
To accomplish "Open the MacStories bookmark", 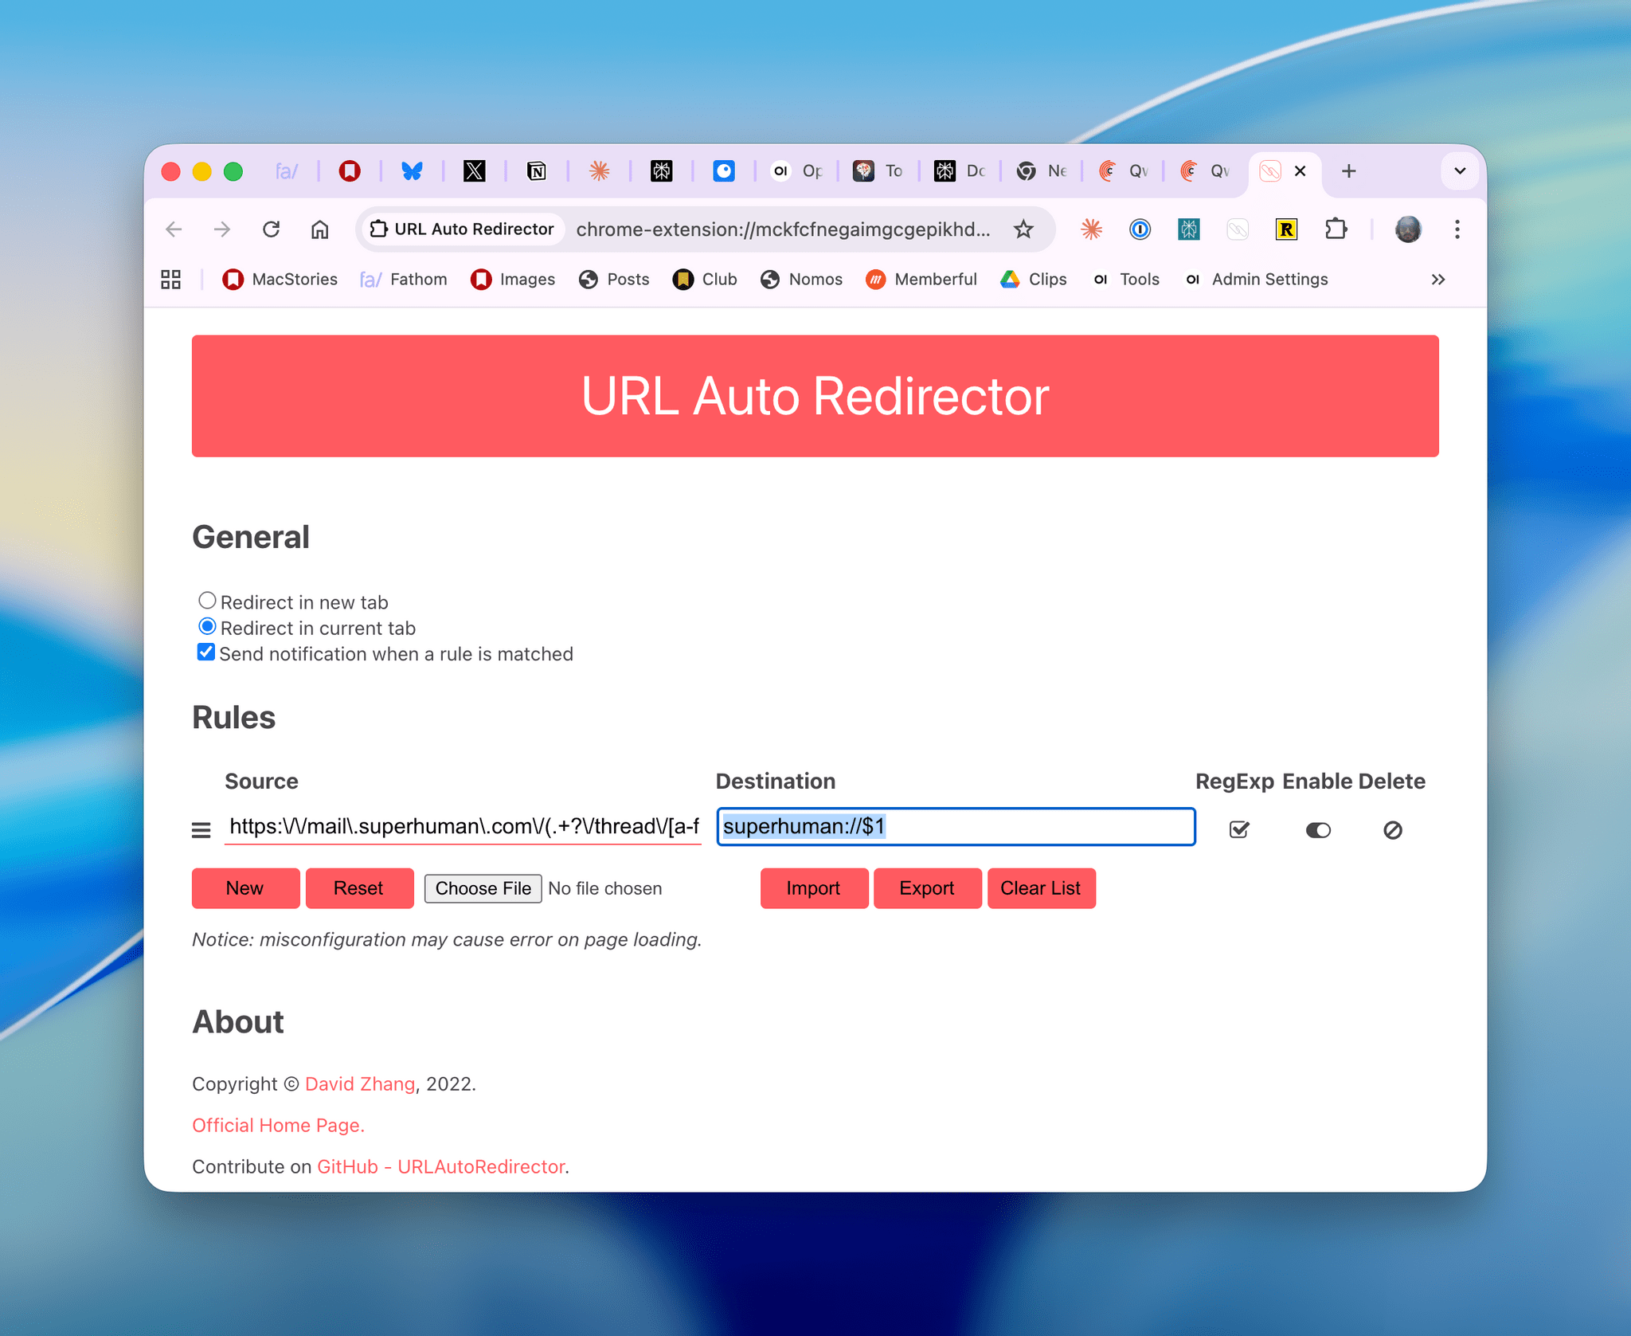I will click(280, 280).
